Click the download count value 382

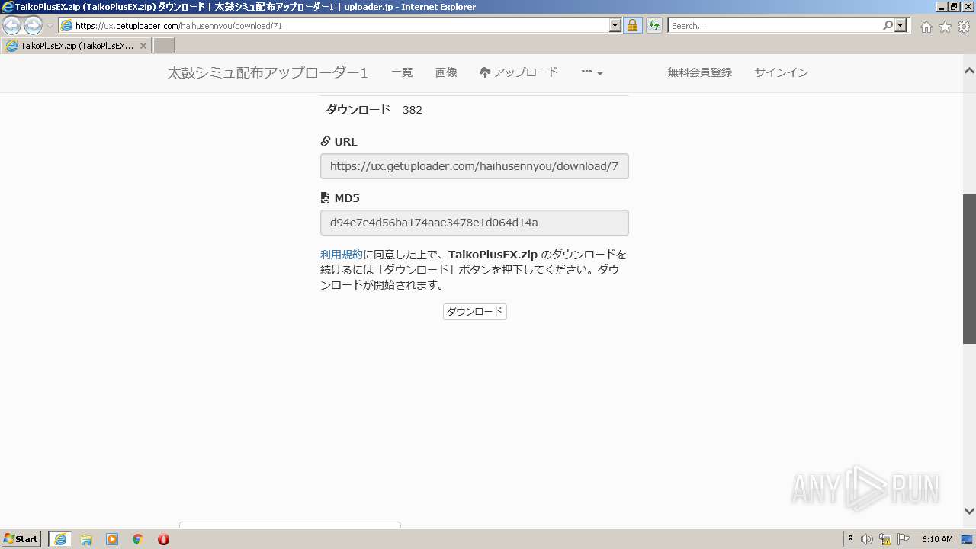coord(413,110)
